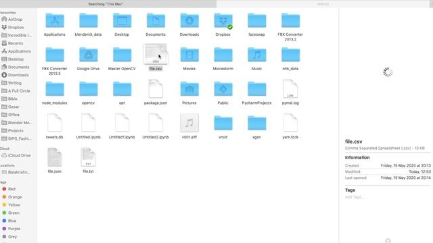
Task: Filter by the Purple tag
Action: (x=12, y=229)
